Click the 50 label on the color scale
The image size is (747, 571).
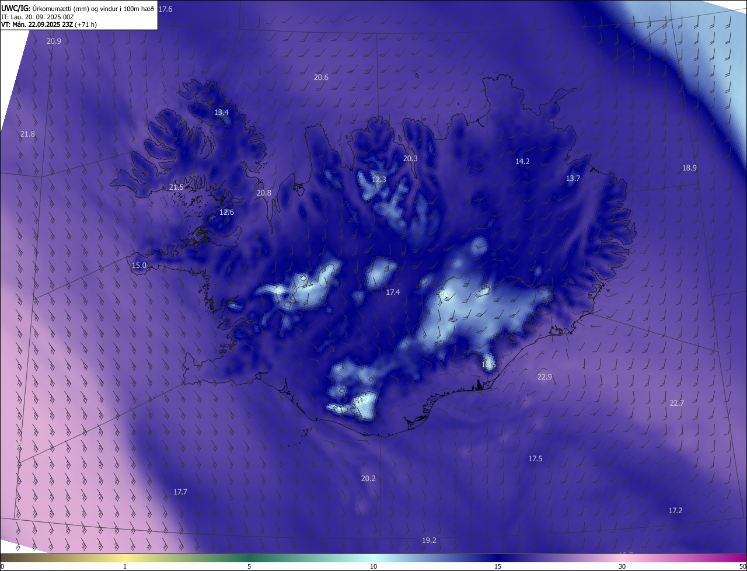click(x=742, y=566)
